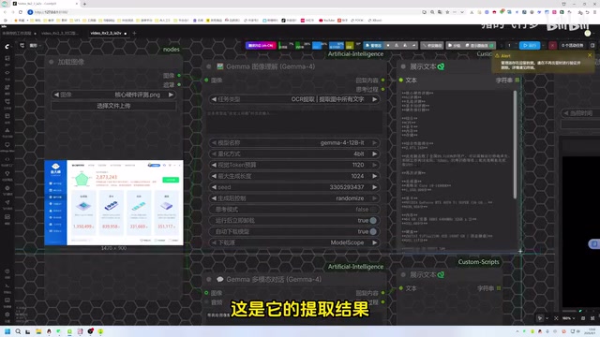The height and width of the screenshot is (337, 600).
Task: Open 生成后控制 randomize dropdown
Action: tap(294, 198)
